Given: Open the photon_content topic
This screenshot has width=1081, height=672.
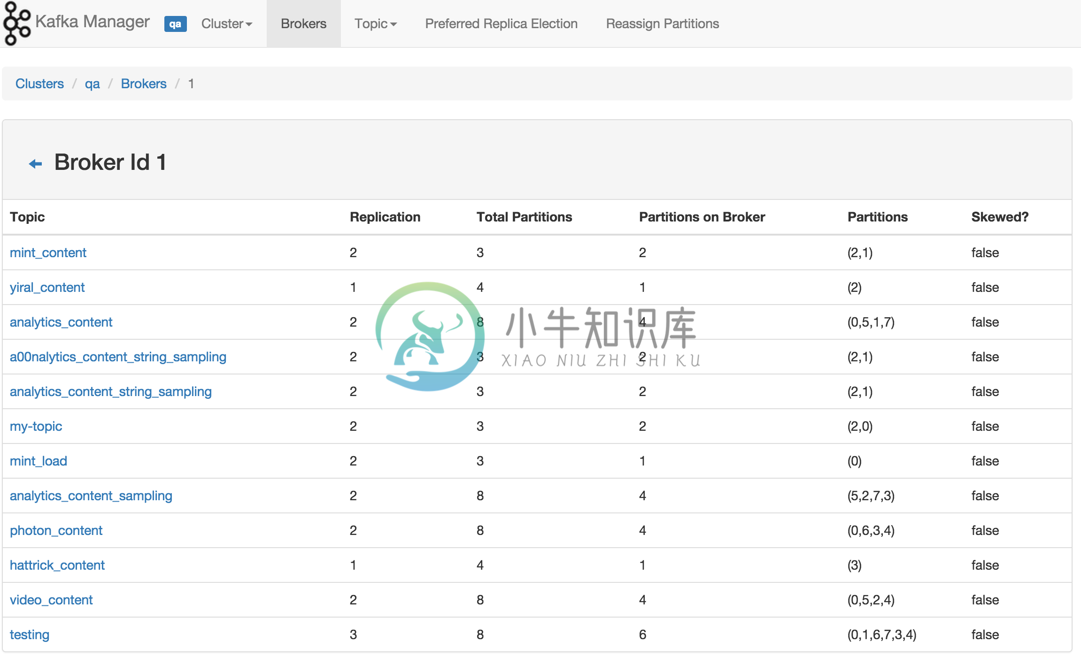Looking at the screenshot, I should 56,530.
